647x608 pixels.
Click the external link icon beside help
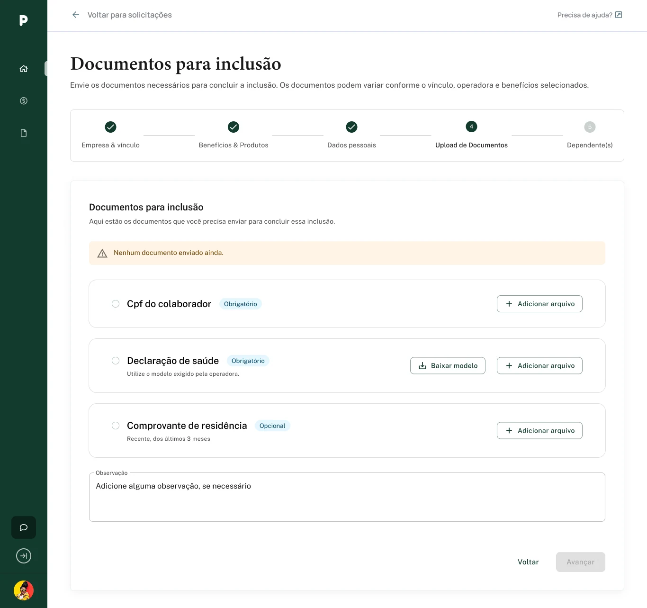619,15
